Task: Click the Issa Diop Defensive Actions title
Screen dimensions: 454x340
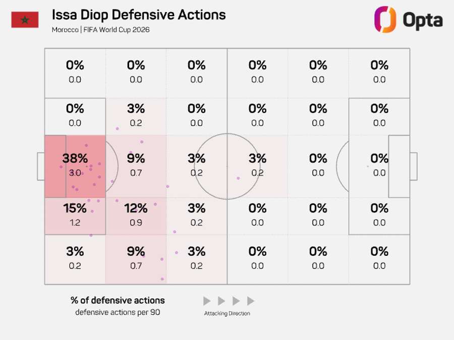Action: (x=139, y=15)
